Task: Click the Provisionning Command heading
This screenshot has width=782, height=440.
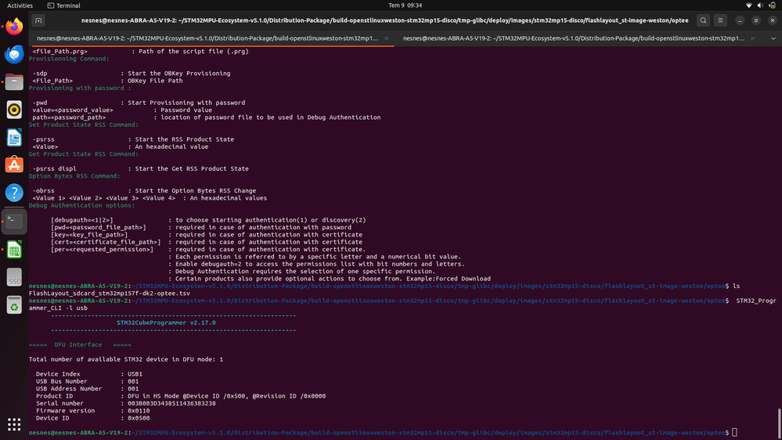Action: pyautogui.click(x=69, y=59)
